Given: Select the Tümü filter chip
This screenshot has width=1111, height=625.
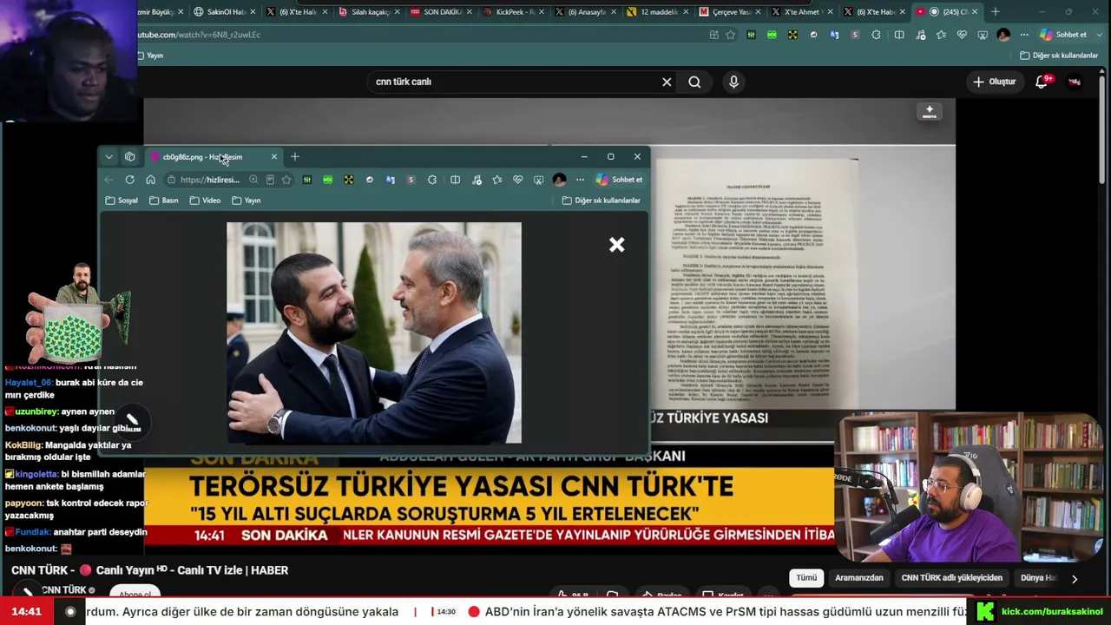Looking at the screenshot, I should point(806,578).
